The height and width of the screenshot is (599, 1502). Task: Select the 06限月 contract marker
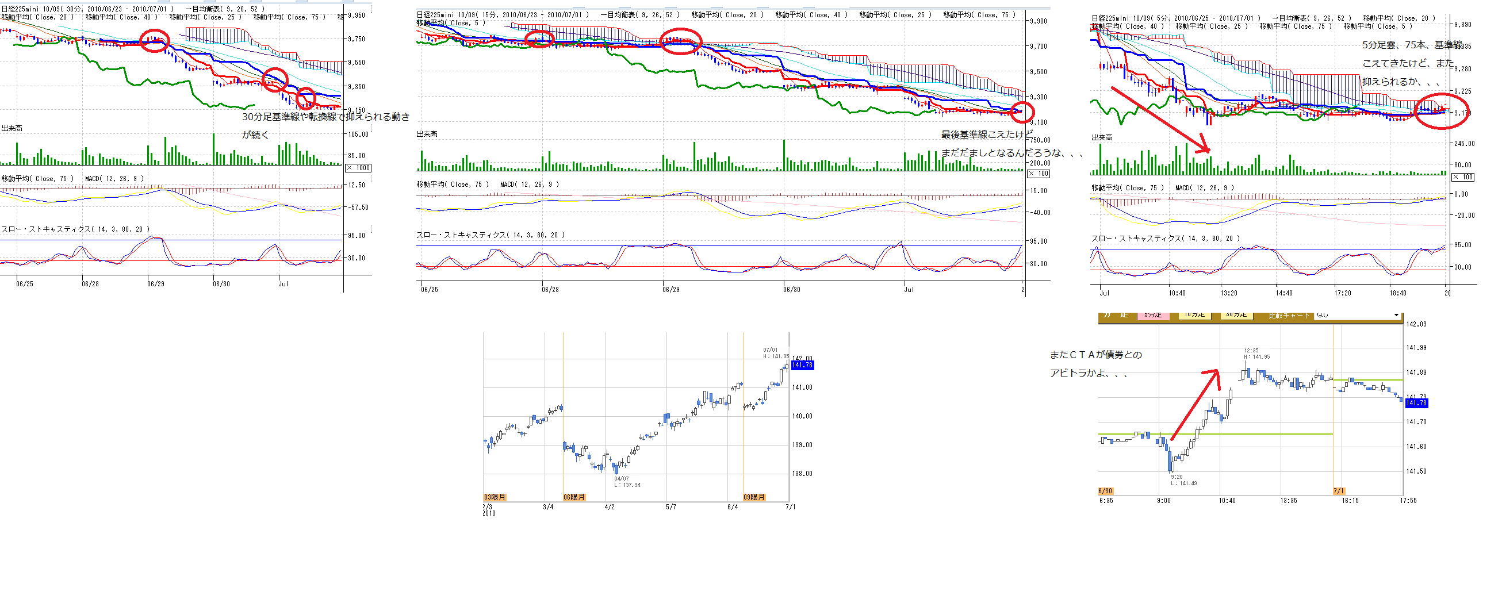[x=574, y=497]
